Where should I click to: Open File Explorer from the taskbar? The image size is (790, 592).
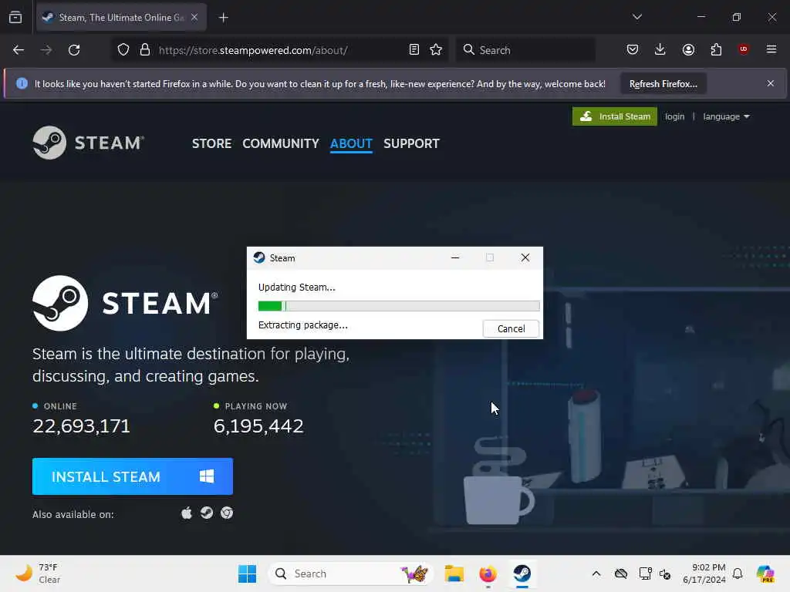(x=454, y=573)
